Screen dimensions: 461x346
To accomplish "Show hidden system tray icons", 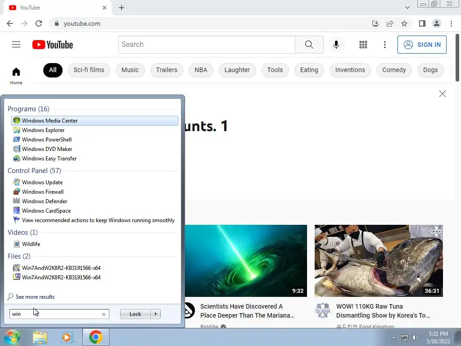I will 393,337.
